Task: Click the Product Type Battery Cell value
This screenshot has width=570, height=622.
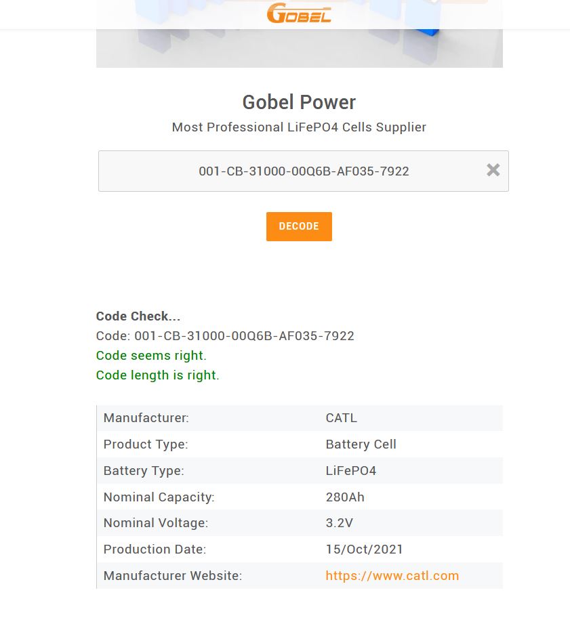Action: [x=361, y=444]
